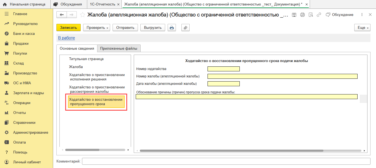This screenshot has height=168, width=376.
Task: Click the printer icon beside Выгрузить
Action: pos(172,28)
